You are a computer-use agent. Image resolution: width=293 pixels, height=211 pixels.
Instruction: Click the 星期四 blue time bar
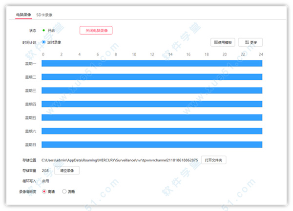pyautogui.click(x=152, y=104)
